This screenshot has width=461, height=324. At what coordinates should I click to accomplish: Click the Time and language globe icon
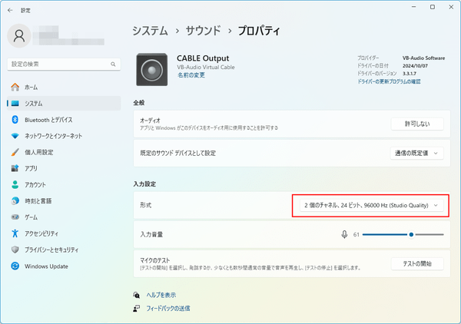click(x=15, y=201)
